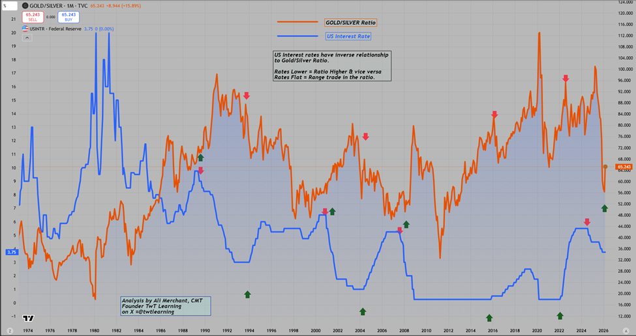Collapse the indicator legend with chevron arrow
This screenshot has height=336, width=636.
coord(27,38)
